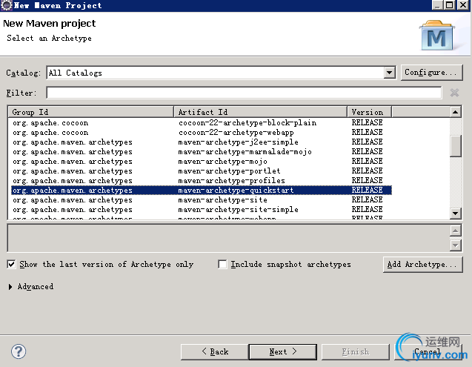This screenshot has height=367, width=472.
Task: Expand the Advanced section
Action: point(10,286)
